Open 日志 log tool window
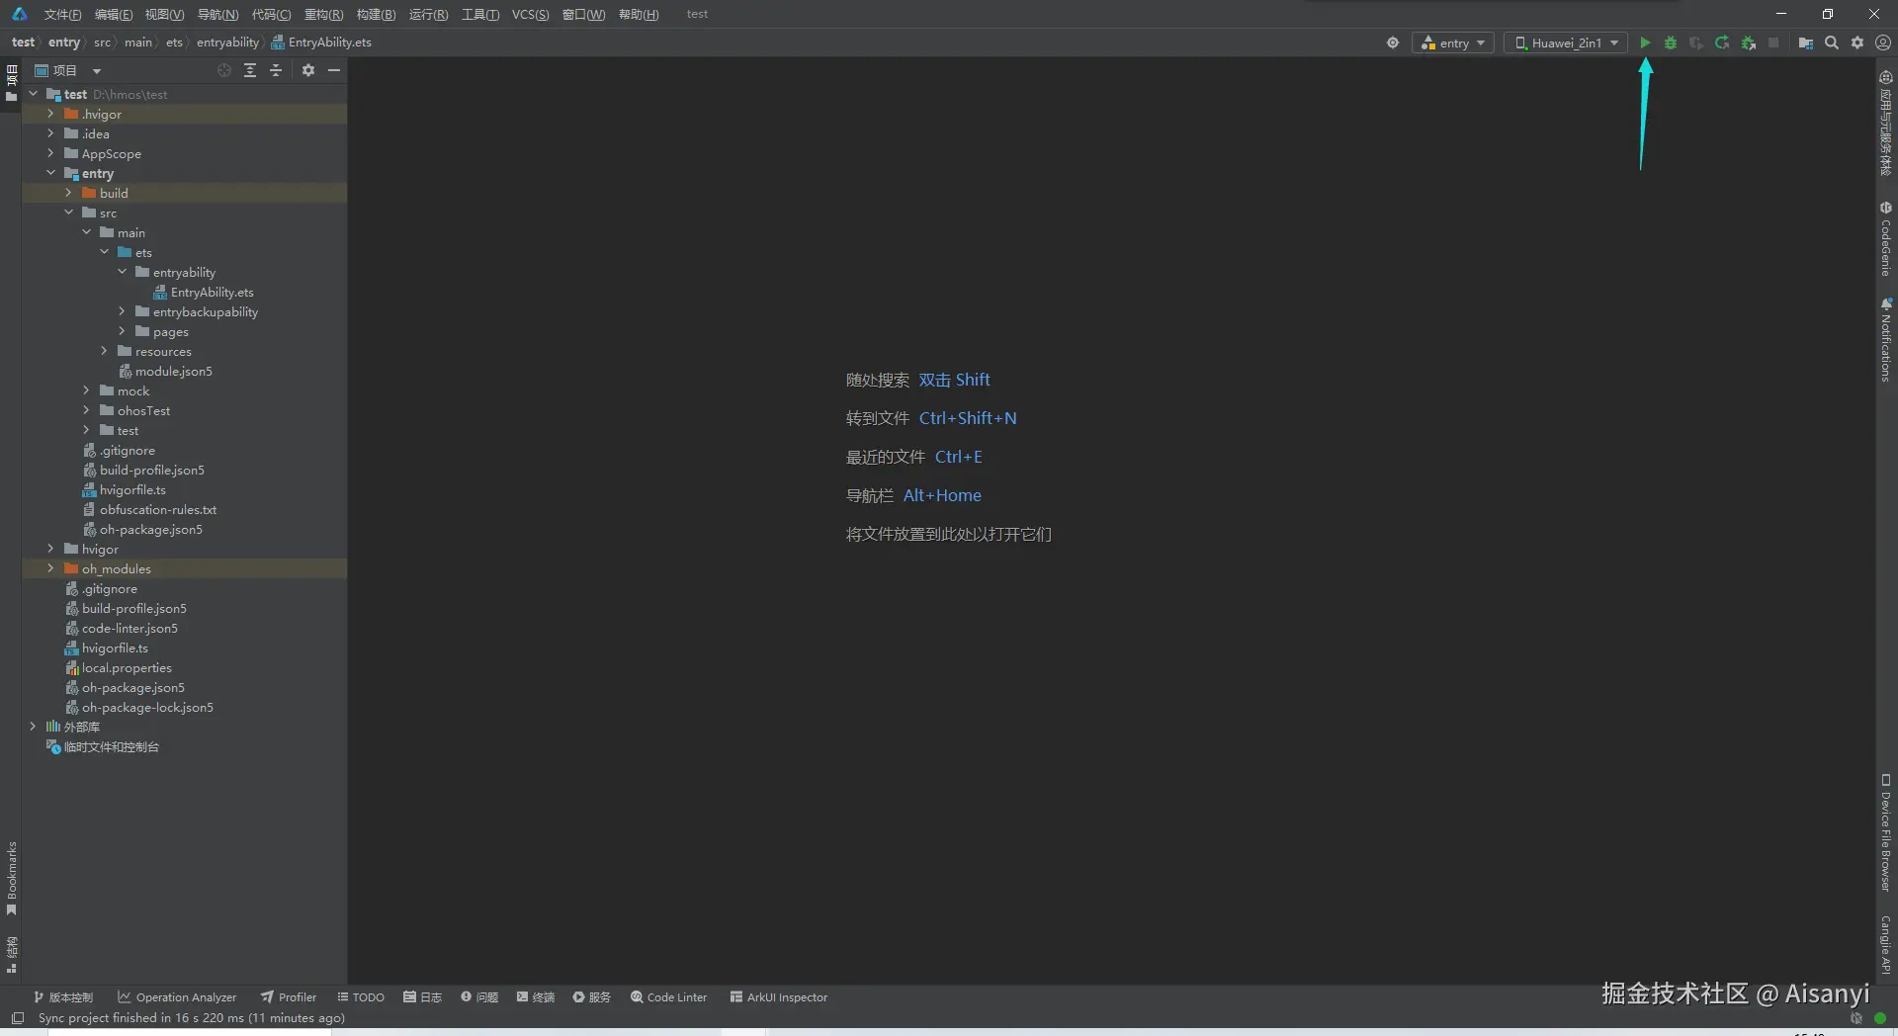Image resolution: width=1898 pixels, height=1036 pixels. tap(422, 997)
